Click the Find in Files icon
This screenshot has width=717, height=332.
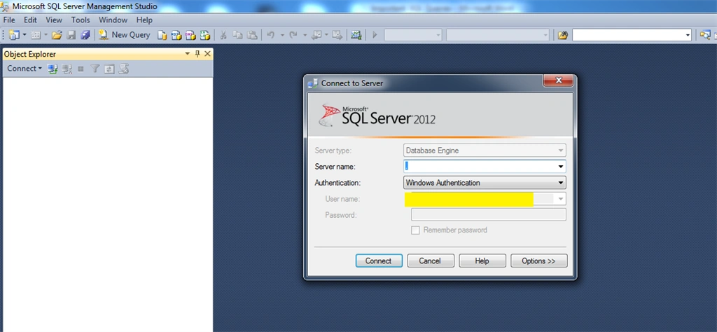coord(563,35)
